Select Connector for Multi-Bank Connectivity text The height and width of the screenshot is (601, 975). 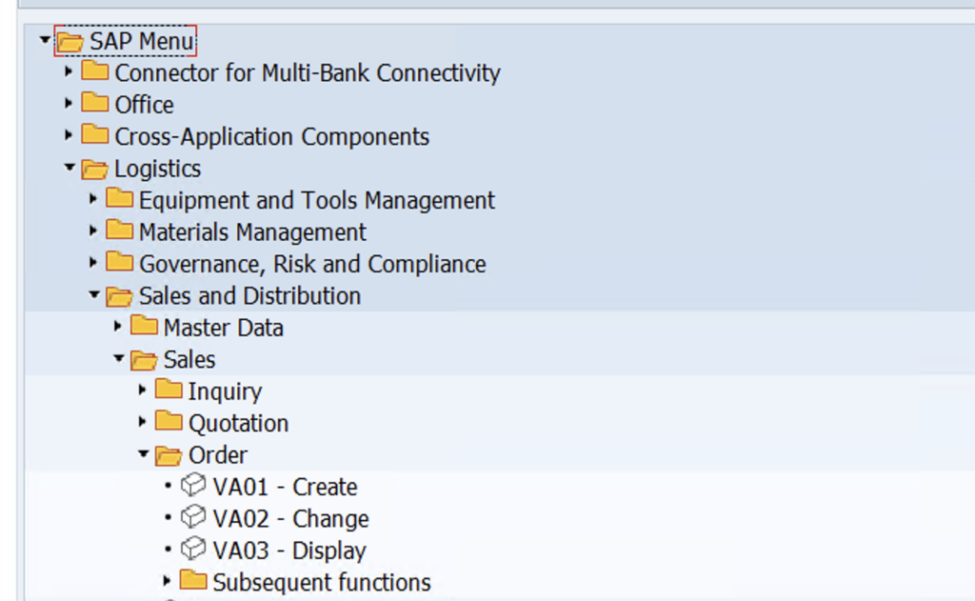308,72
